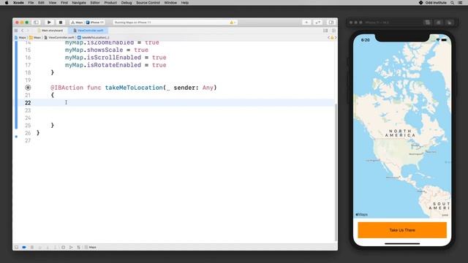The image size is (468, 263).
Task: Click isRotateEnabled on line 17
Action: point(114,65)
